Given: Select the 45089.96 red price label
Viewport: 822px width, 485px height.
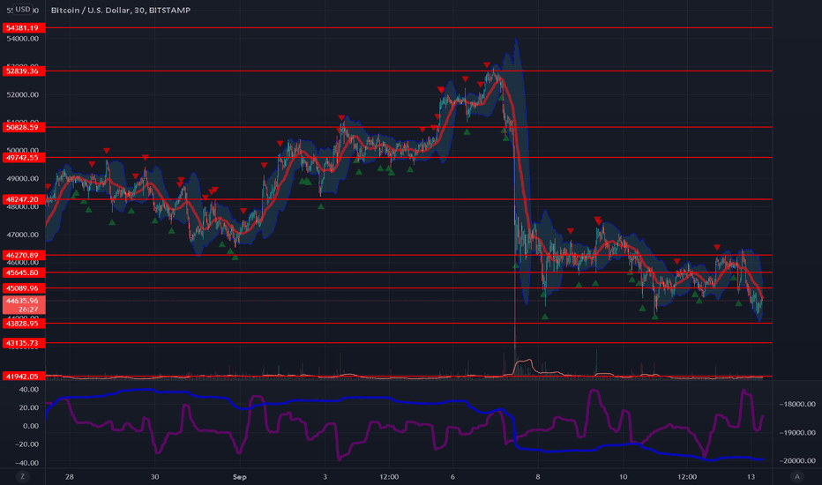Looking at the screenshot, I should point(24,288).
